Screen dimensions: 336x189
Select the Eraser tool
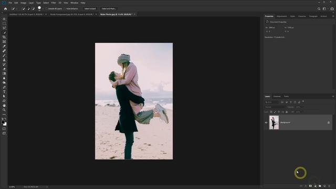(4, 69)
